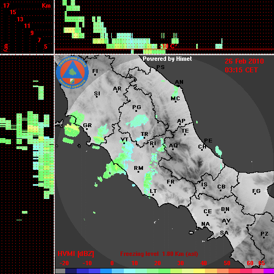This screenshot has width=274, height=274.
Task: Click the AN city marker
Action: (x=179, y=86)
